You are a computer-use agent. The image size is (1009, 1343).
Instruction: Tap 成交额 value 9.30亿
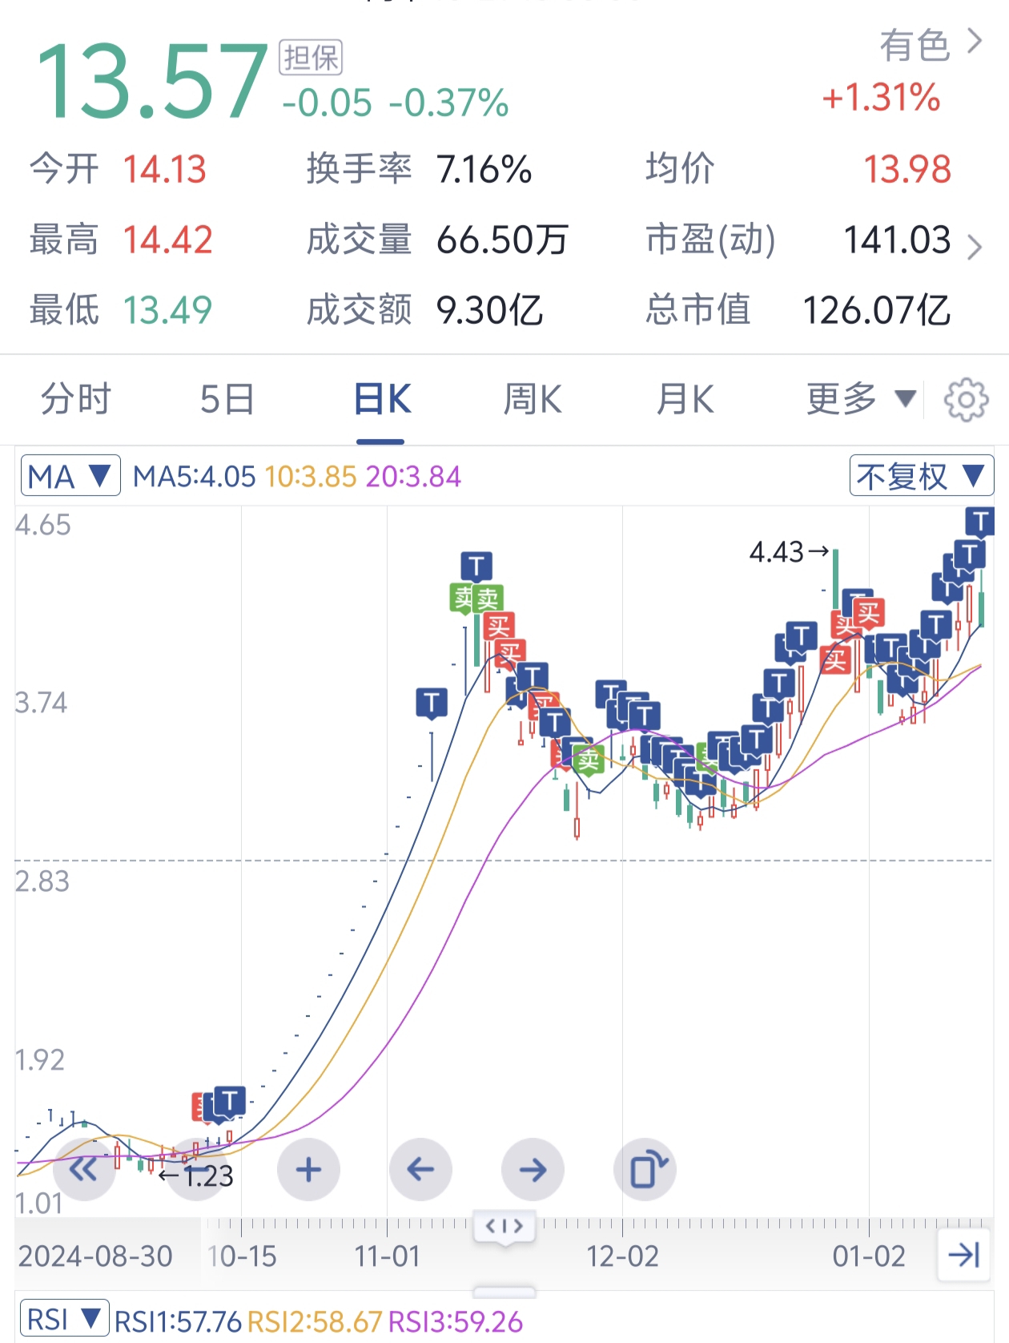(490, 310)
